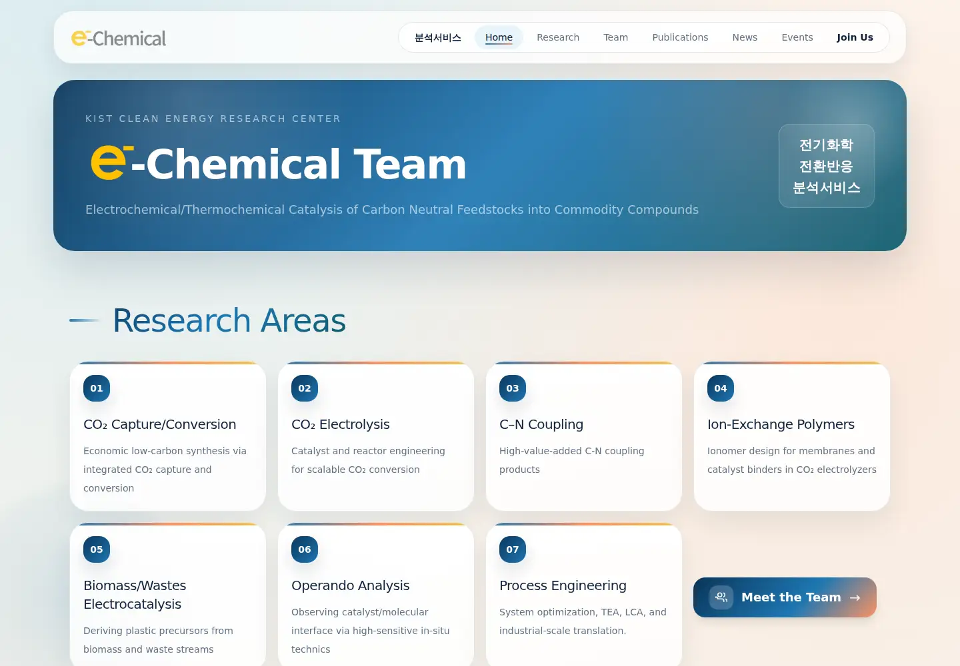
Task: Click 'Economic low-carbon synthesis' description text
Action: 165,470
